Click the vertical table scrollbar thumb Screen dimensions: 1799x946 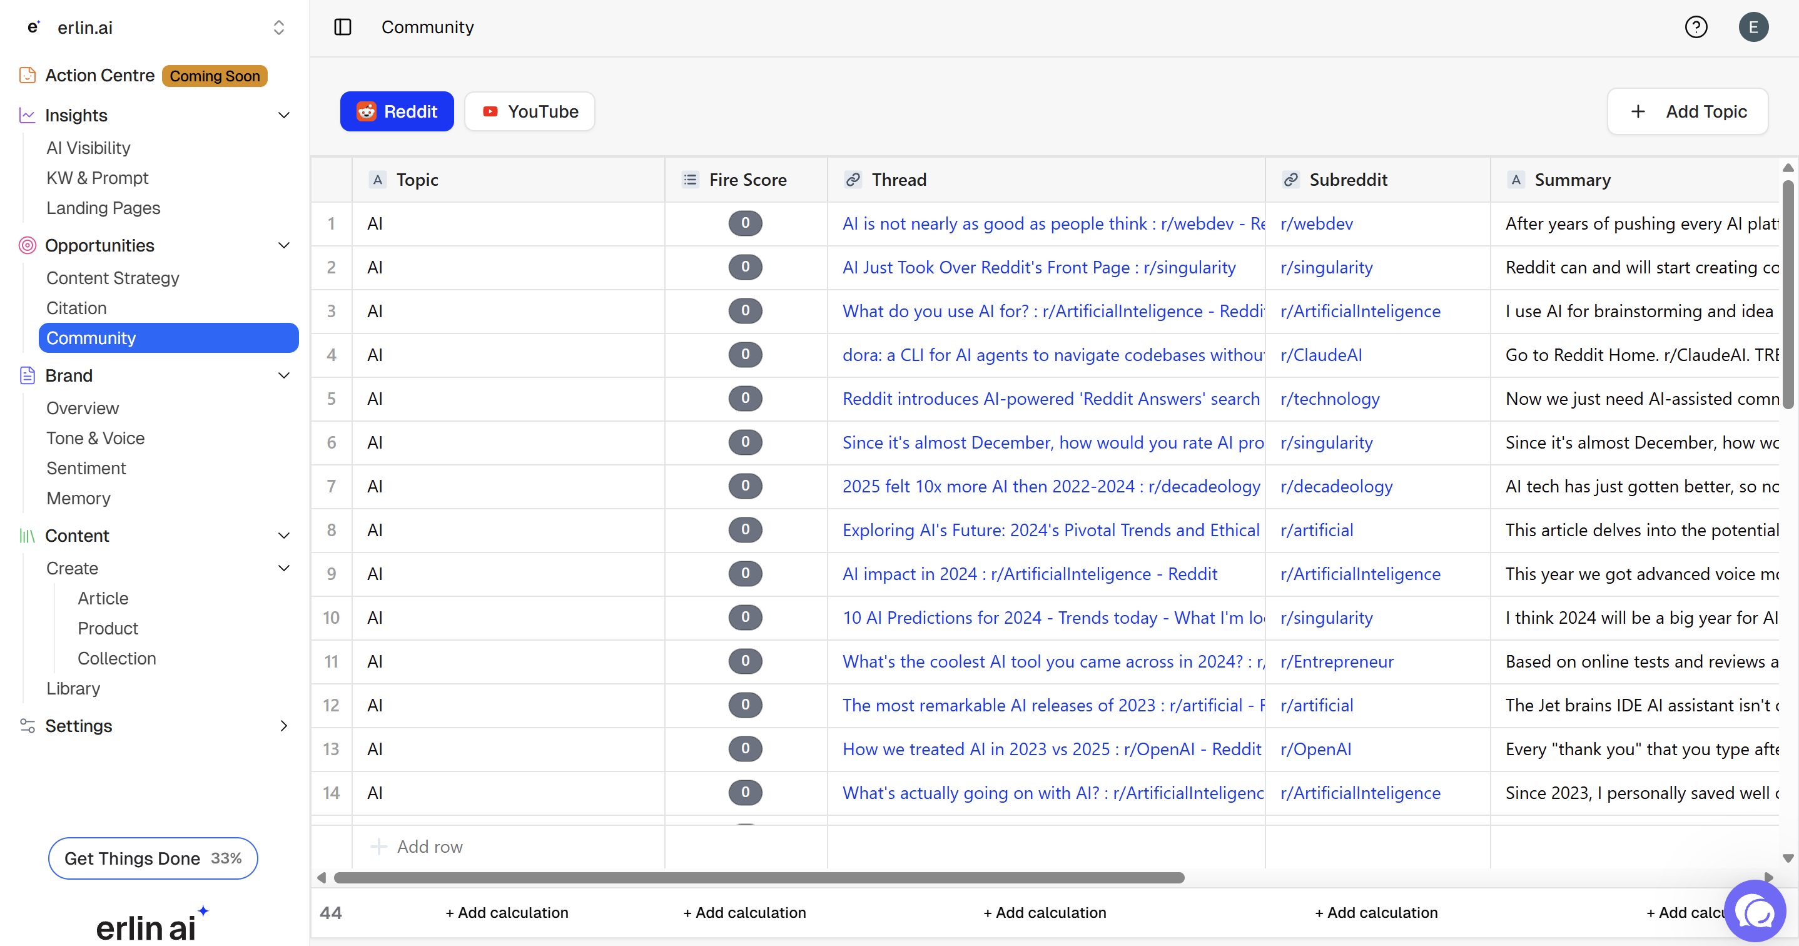(x=1788, y=293)
